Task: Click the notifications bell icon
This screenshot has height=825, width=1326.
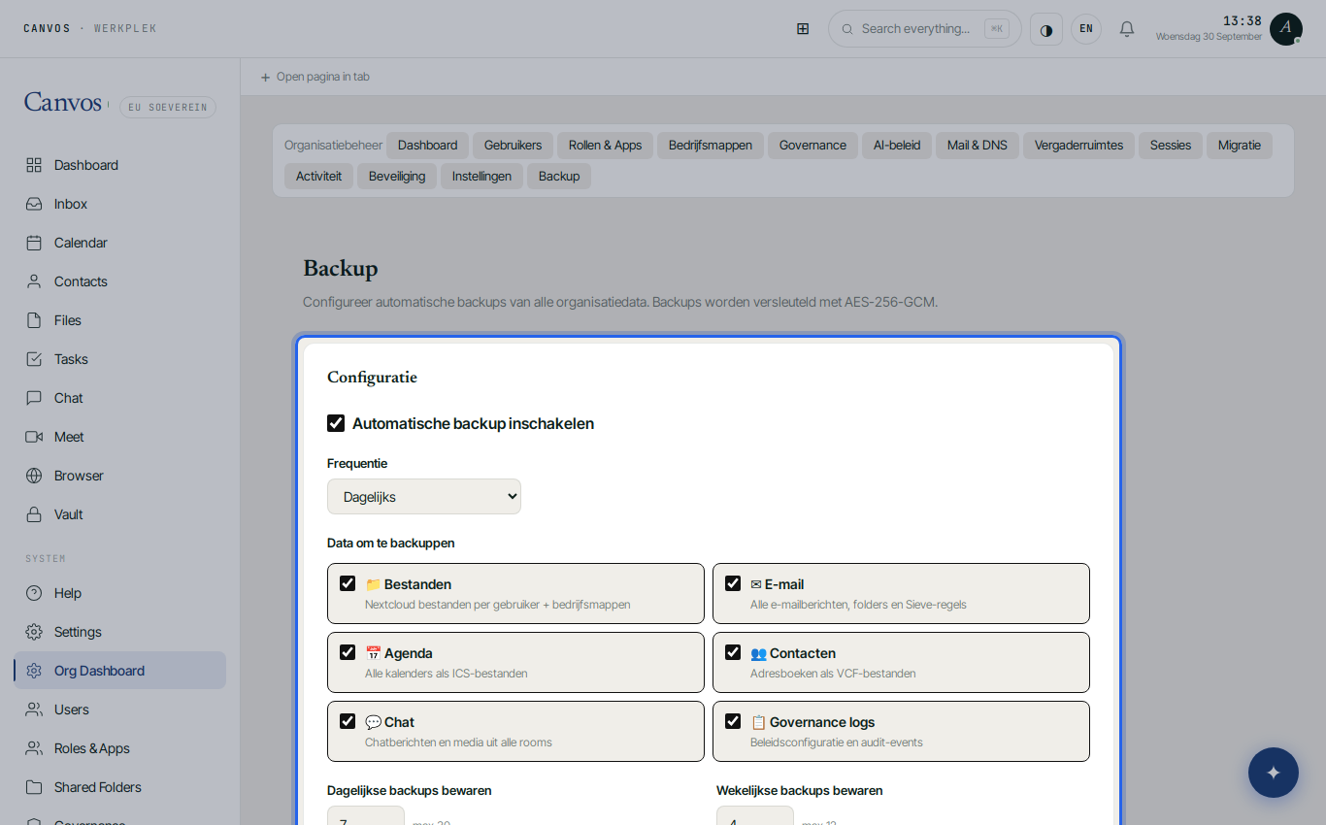Action: (x=1127, y=29)
